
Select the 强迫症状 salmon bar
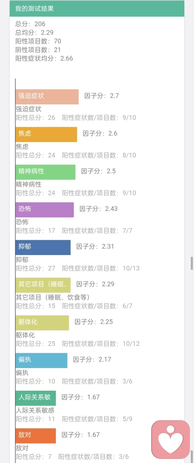point(47,96)
